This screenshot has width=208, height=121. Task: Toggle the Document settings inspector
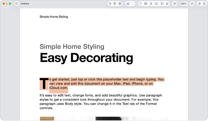coord(204,4)
